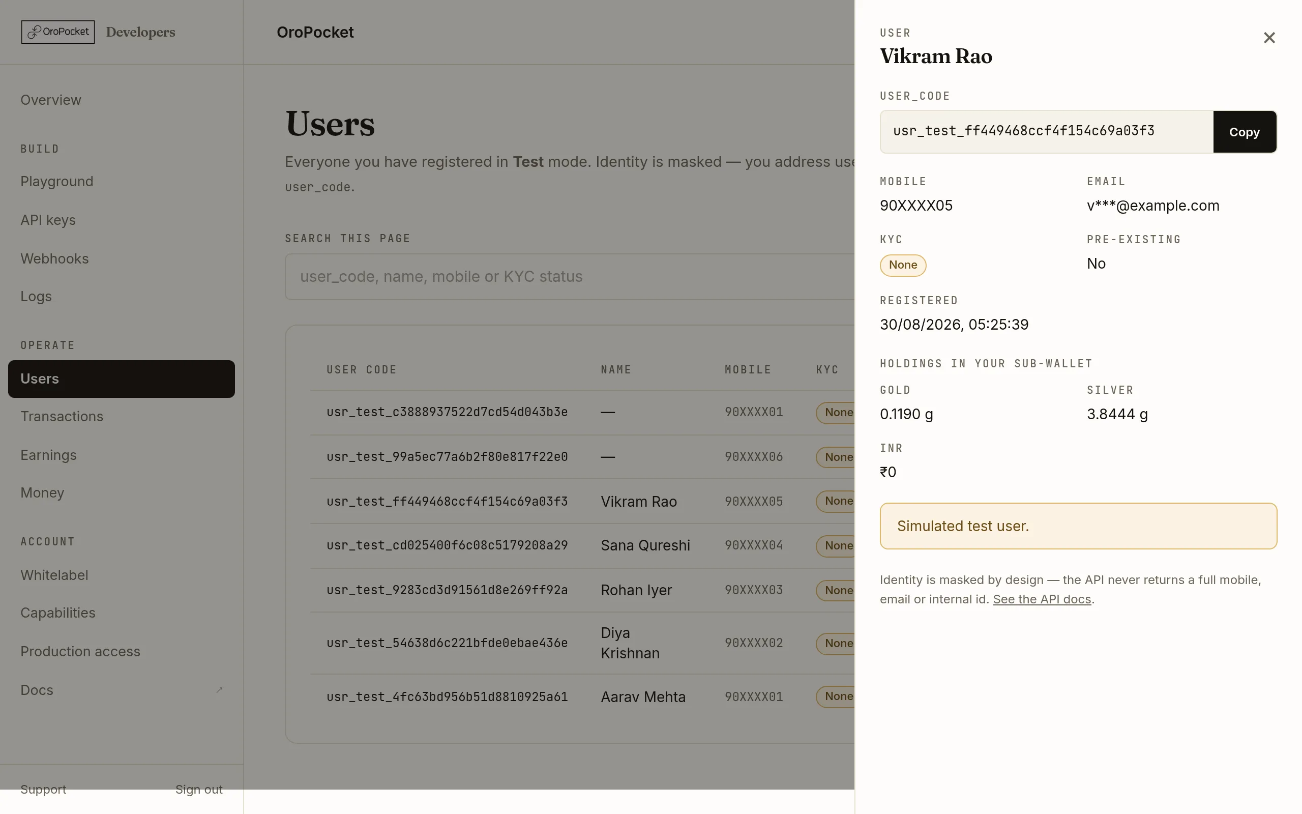The width and height of the screenshot is (1302, 814).
Task: Open Production access page
Action: coord(80,652)
